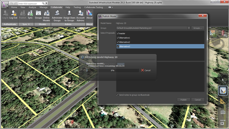Click the Admin panel label
The image size is (229, 129).
coord(68,24)
